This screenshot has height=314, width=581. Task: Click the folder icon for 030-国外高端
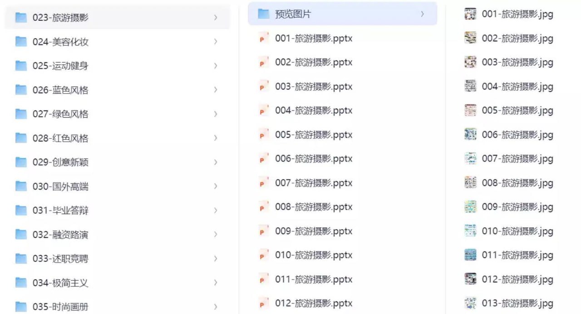[x=21, y=186]
